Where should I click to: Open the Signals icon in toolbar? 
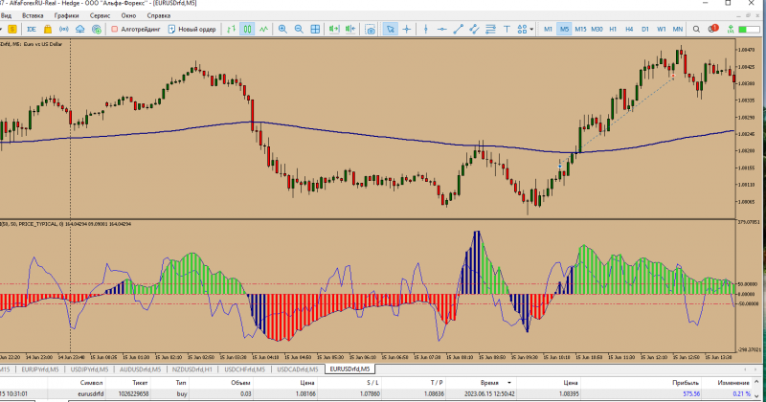(x=64, y=30)
